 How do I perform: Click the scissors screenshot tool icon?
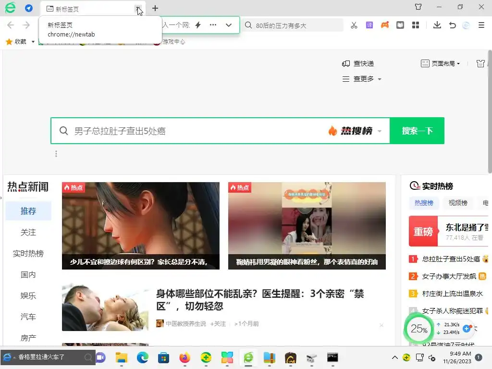tap(354, 25)
